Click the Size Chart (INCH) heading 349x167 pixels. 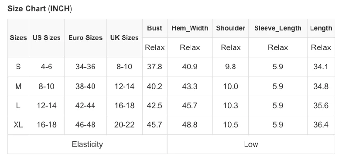[40, 9]
